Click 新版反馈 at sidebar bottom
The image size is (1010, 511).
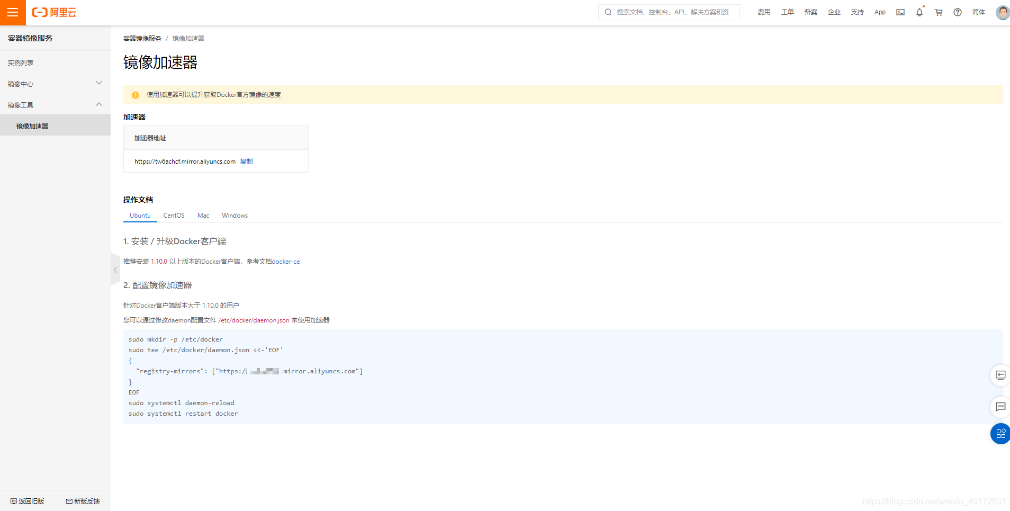[x=83, y=501]
